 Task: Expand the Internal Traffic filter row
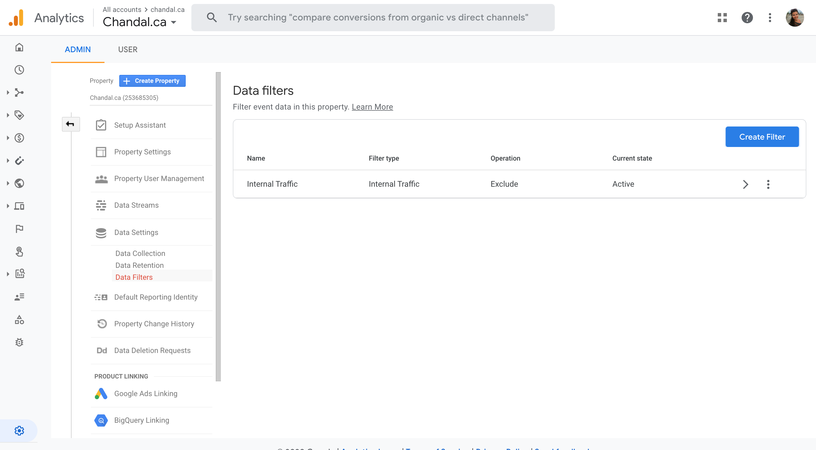click(x=746, y=184)
